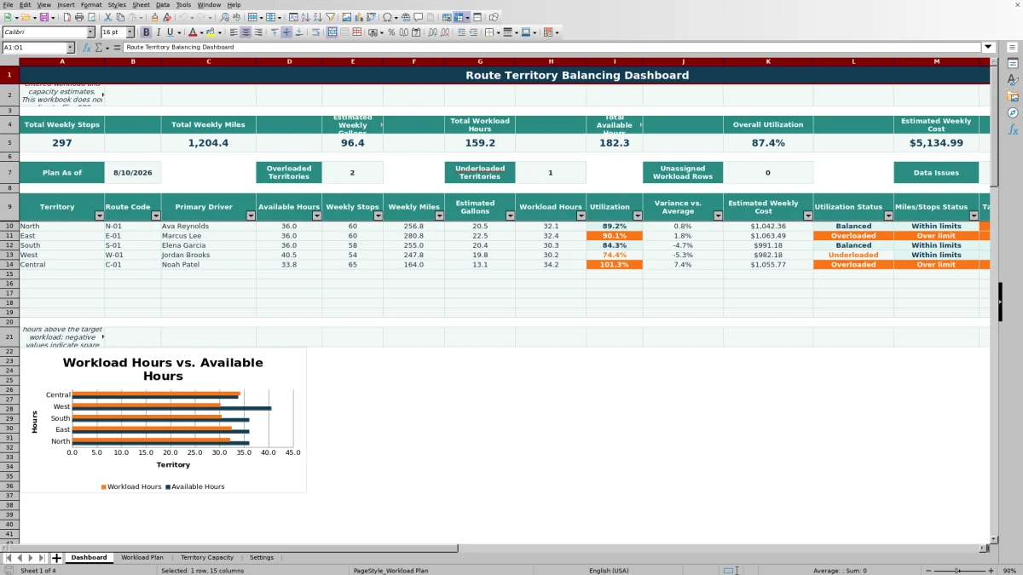Click the Align Right icon

click(x=258, y=32)
